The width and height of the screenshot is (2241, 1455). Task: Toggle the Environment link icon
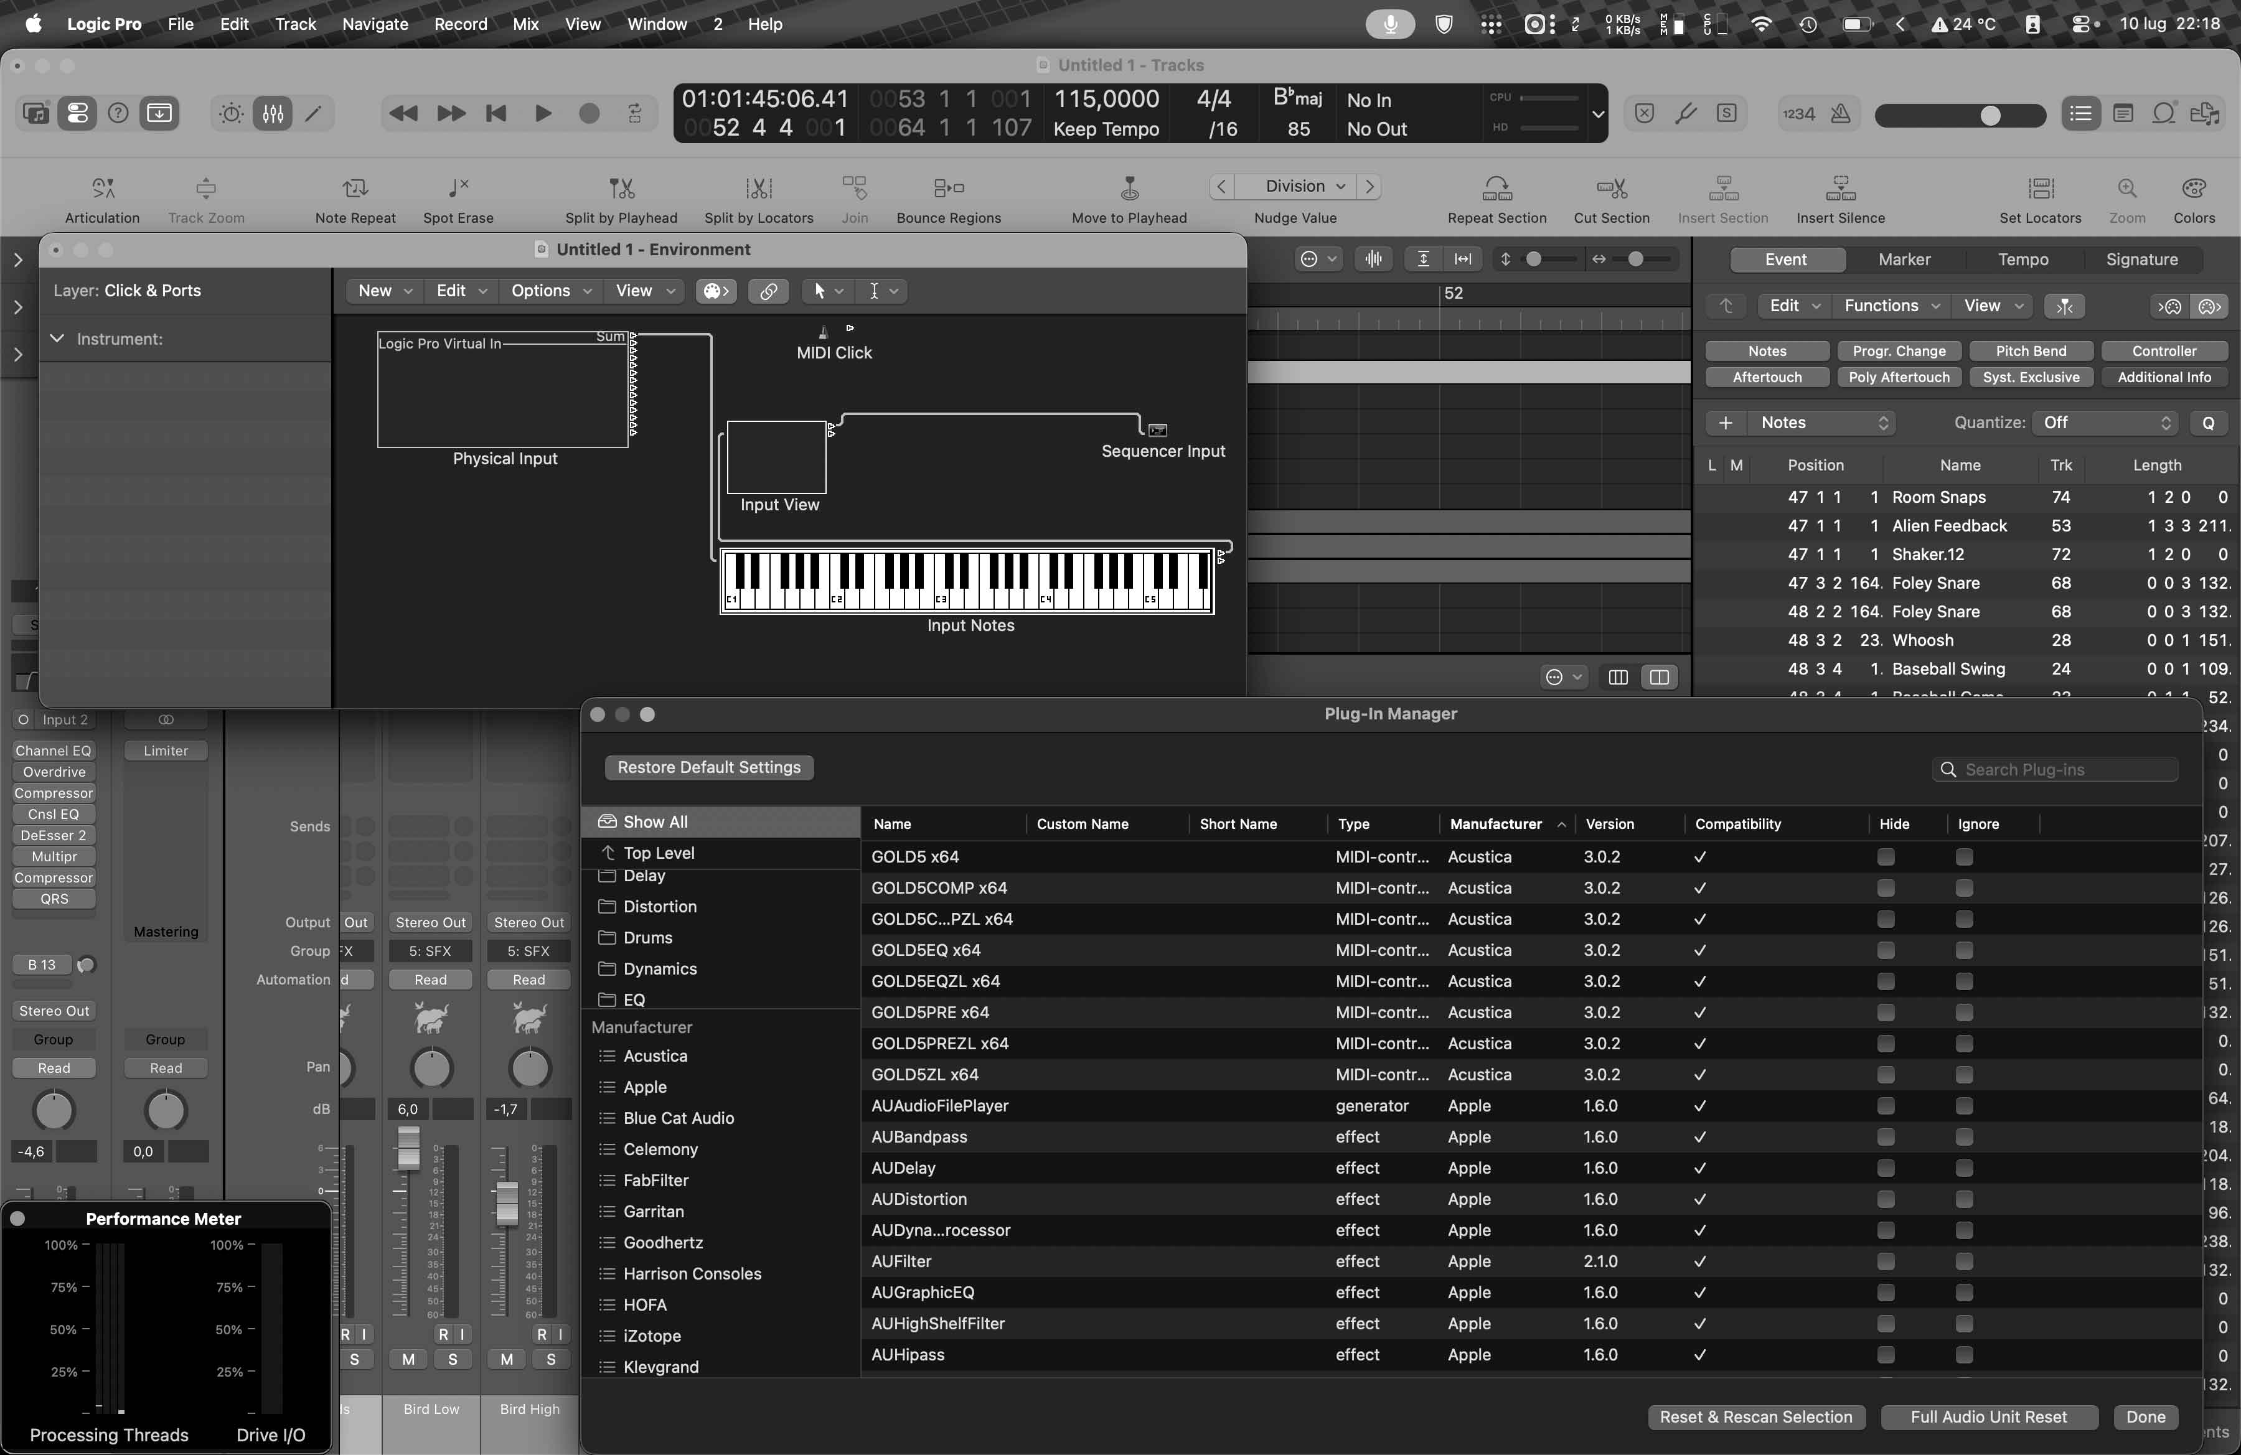(x=768, y=291)
